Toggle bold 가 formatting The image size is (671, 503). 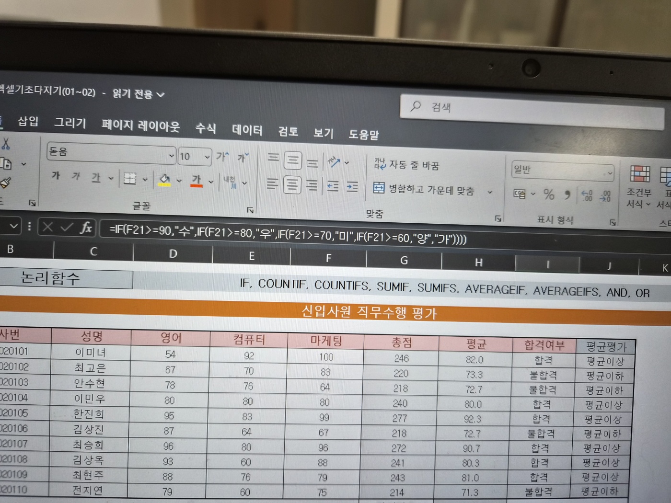[56, 176]
